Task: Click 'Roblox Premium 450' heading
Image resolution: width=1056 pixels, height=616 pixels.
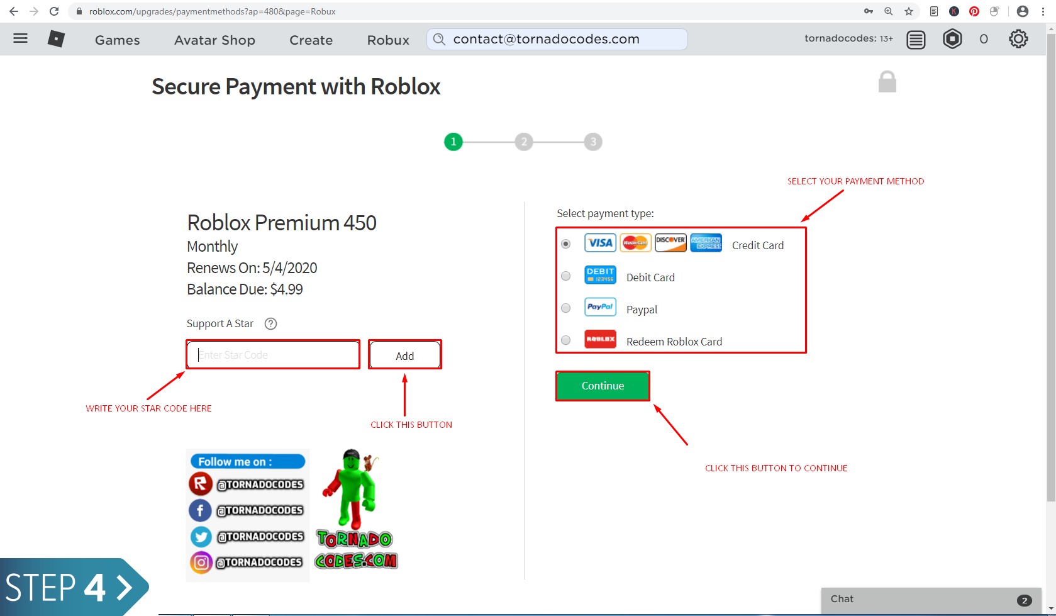Action: tap(282, 223)
